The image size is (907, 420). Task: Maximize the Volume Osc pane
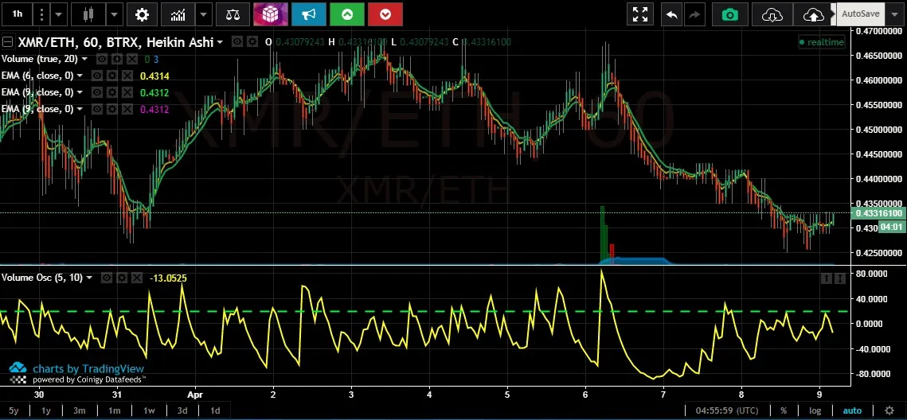[x=840, y=278]
